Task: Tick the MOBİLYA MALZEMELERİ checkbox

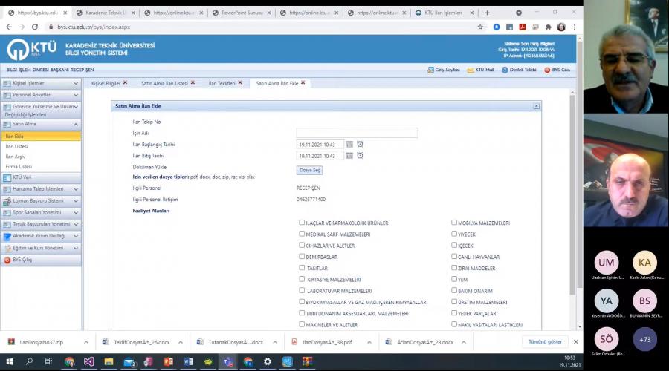Action: point(454,223)
